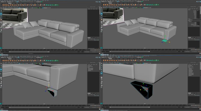
Task: Toggle auto keyframe button in small-leg window
Action: point(98,107)
